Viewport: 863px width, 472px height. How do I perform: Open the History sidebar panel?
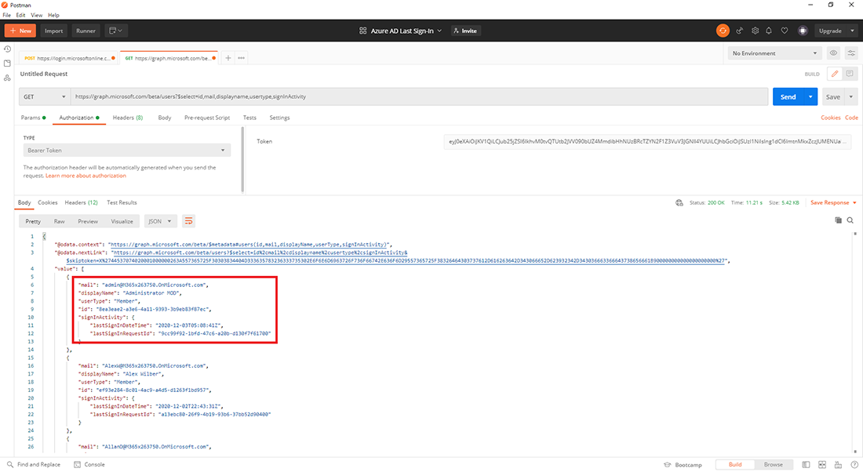[x=7, y=49]
